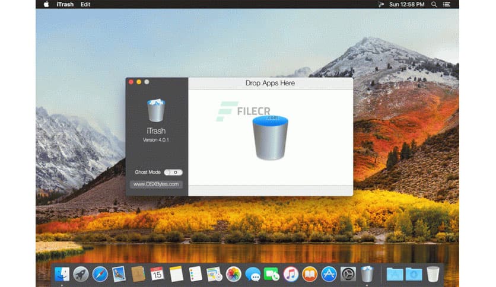Viewport: 496px width, 287px height.
Task: Click the iTrash logo in sidebar
Action: click(x=156, y=110)
